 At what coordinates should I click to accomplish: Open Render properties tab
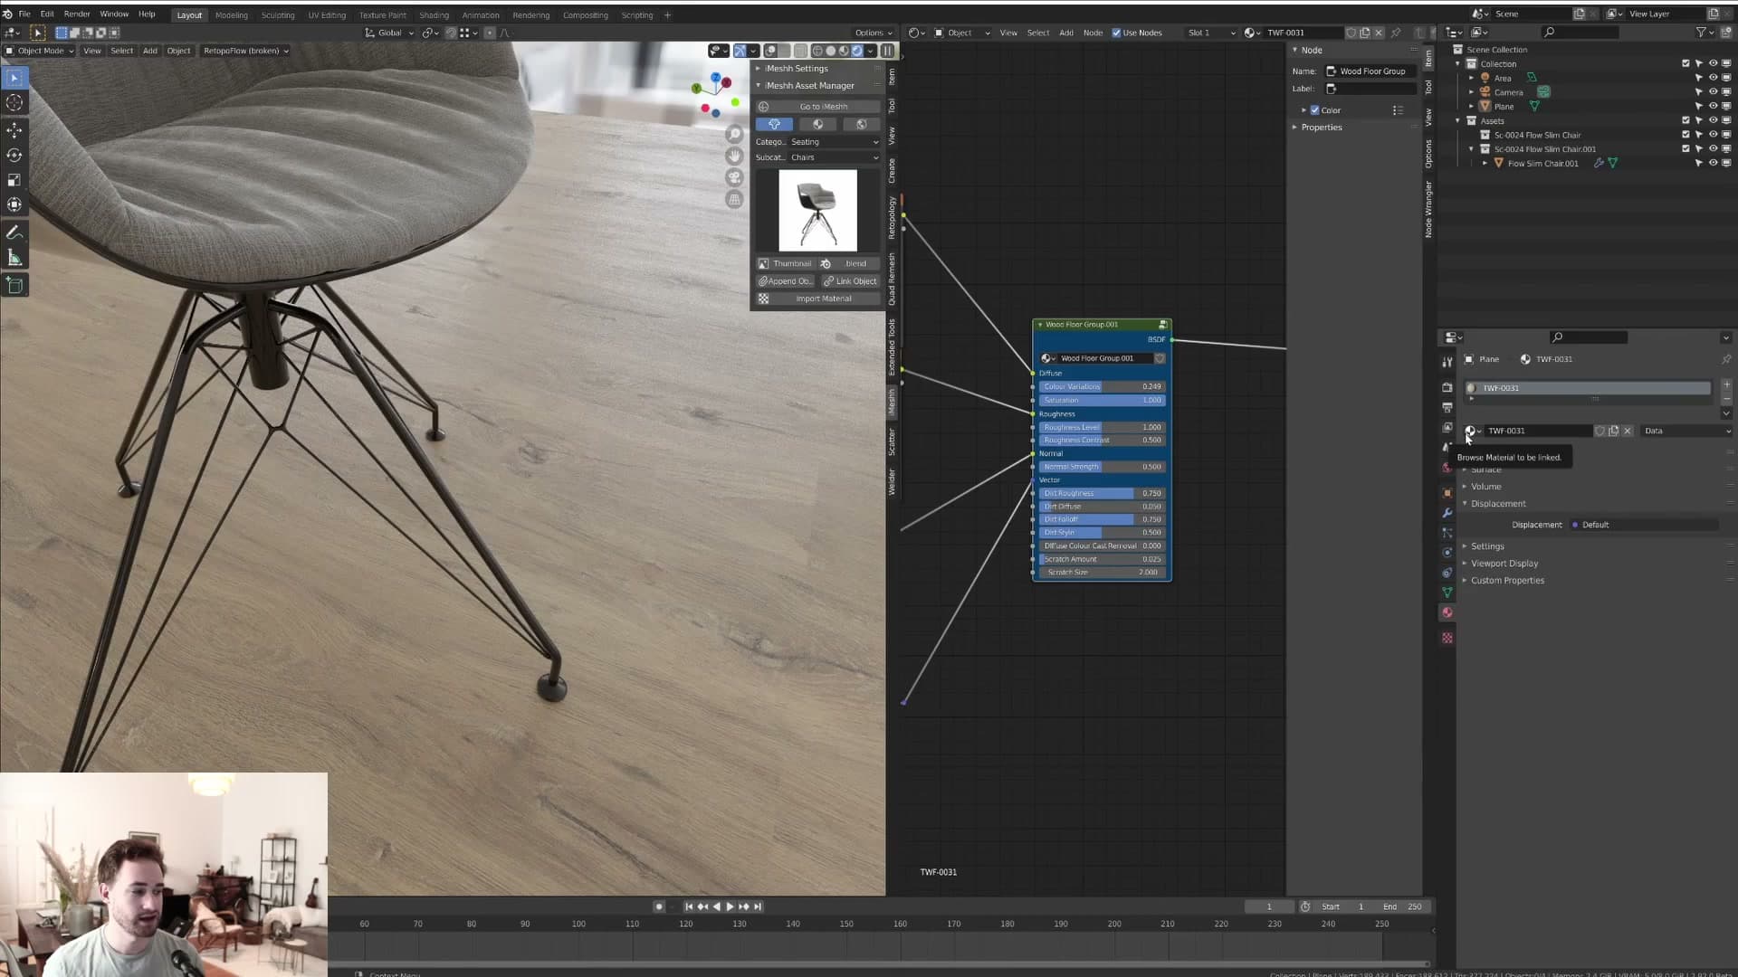pos(1447,387)
